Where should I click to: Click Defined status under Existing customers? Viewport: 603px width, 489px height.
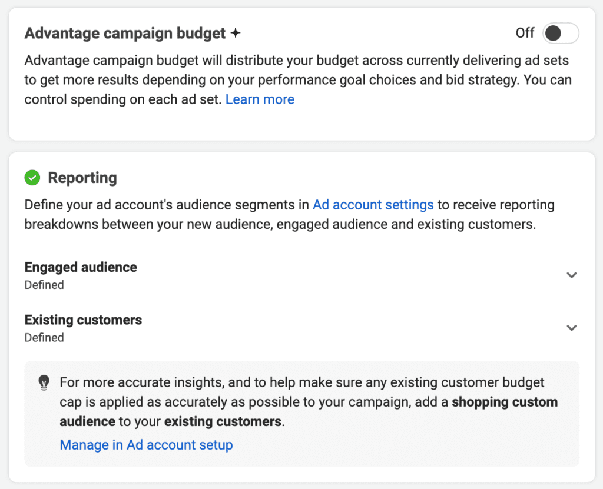click(x=44, y=338)
